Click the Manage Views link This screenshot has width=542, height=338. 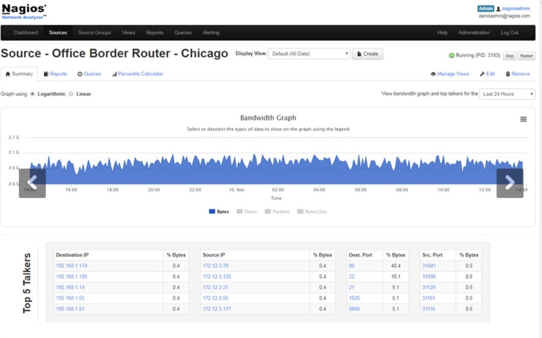point(450,74)
